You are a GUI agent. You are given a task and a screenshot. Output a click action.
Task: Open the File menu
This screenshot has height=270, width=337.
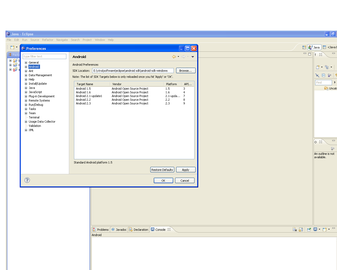9,40
